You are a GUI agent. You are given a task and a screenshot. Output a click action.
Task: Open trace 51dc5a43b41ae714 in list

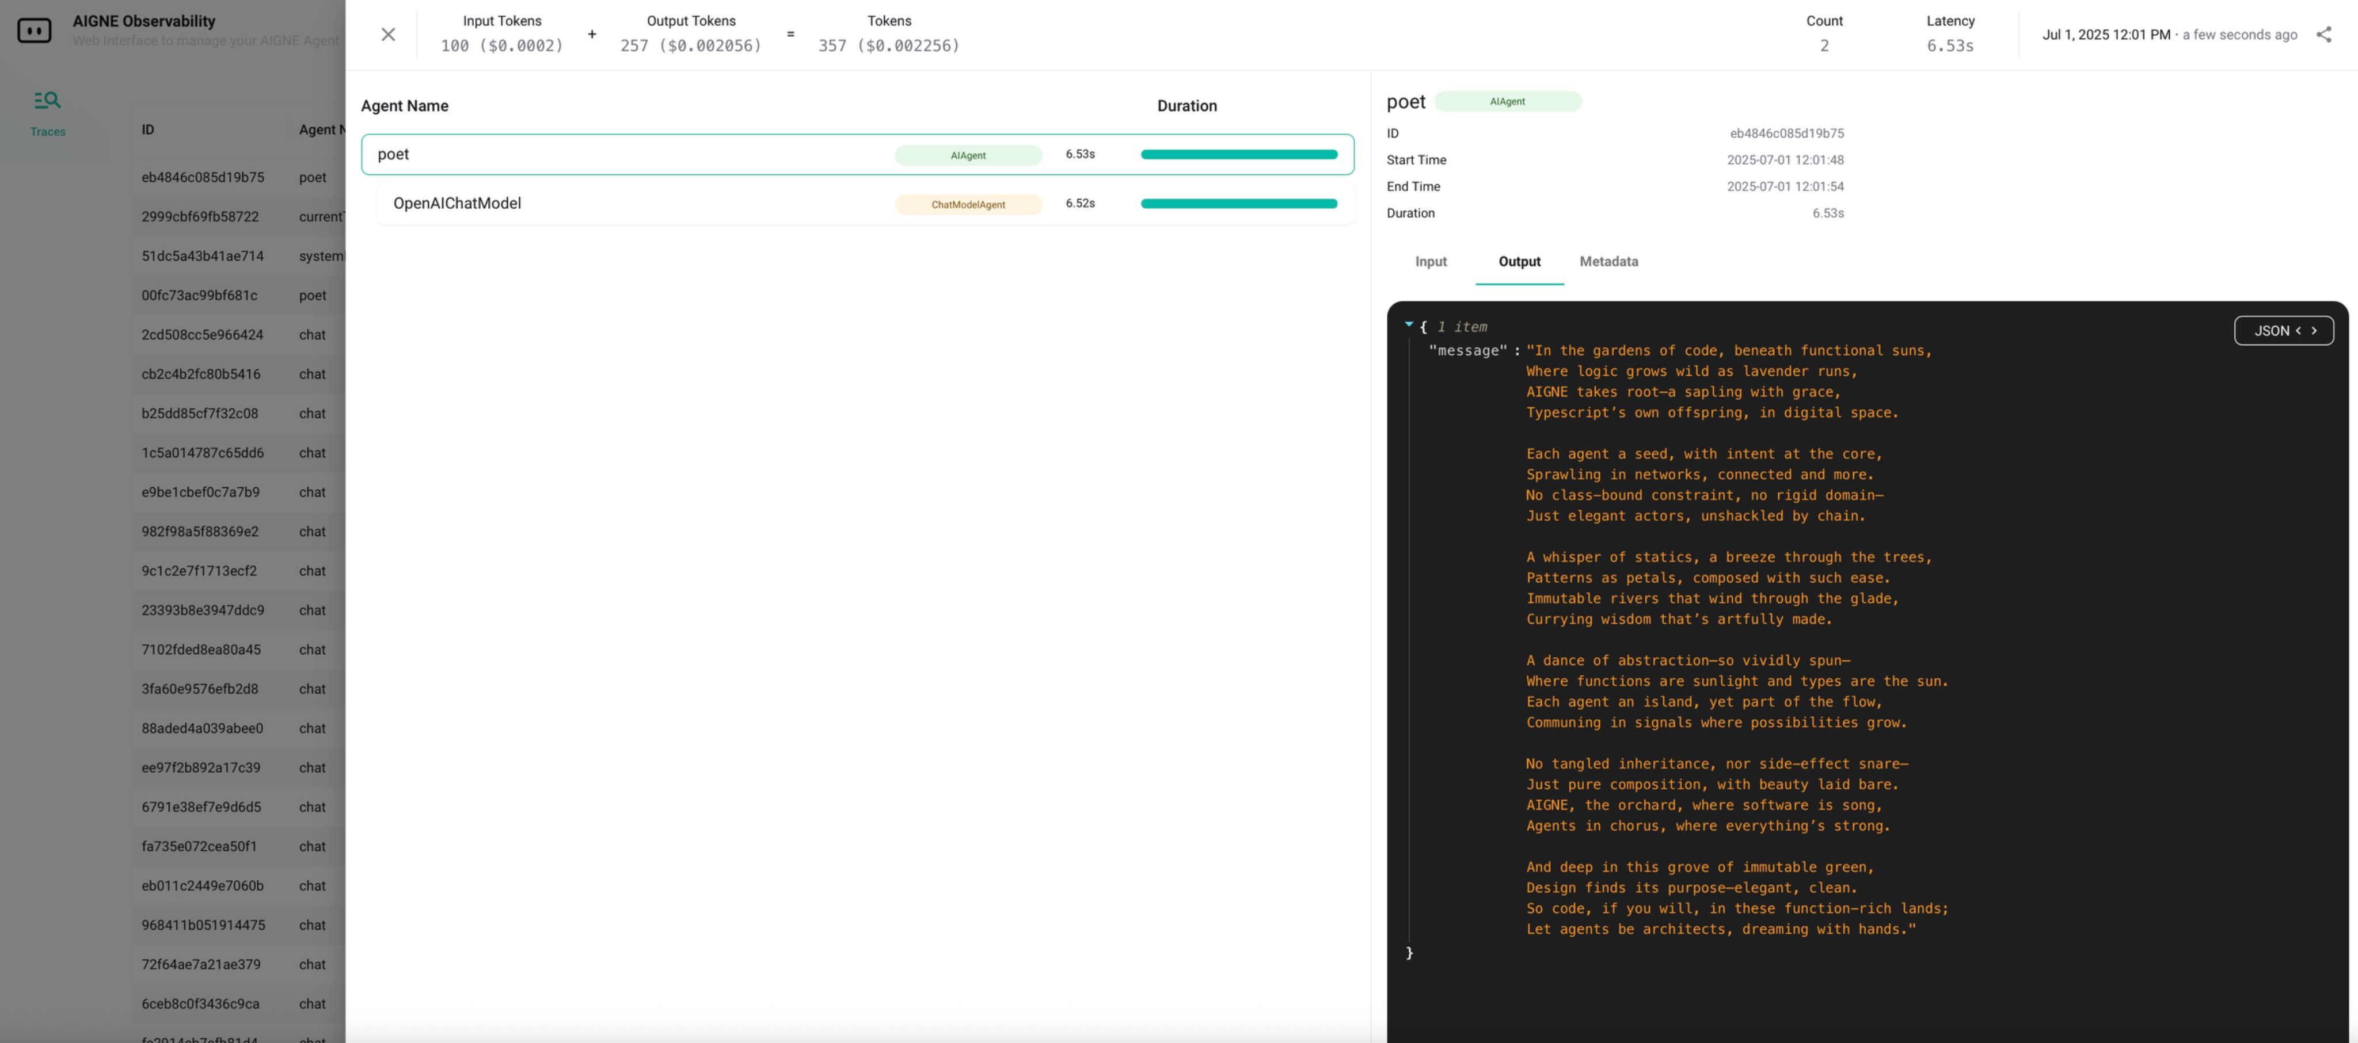click(x=202, y=256)
